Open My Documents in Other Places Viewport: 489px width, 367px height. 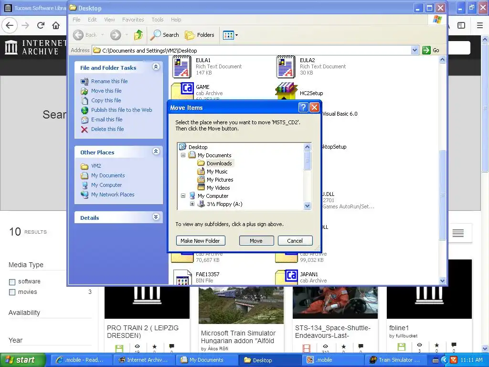click(x=108, y=176)
